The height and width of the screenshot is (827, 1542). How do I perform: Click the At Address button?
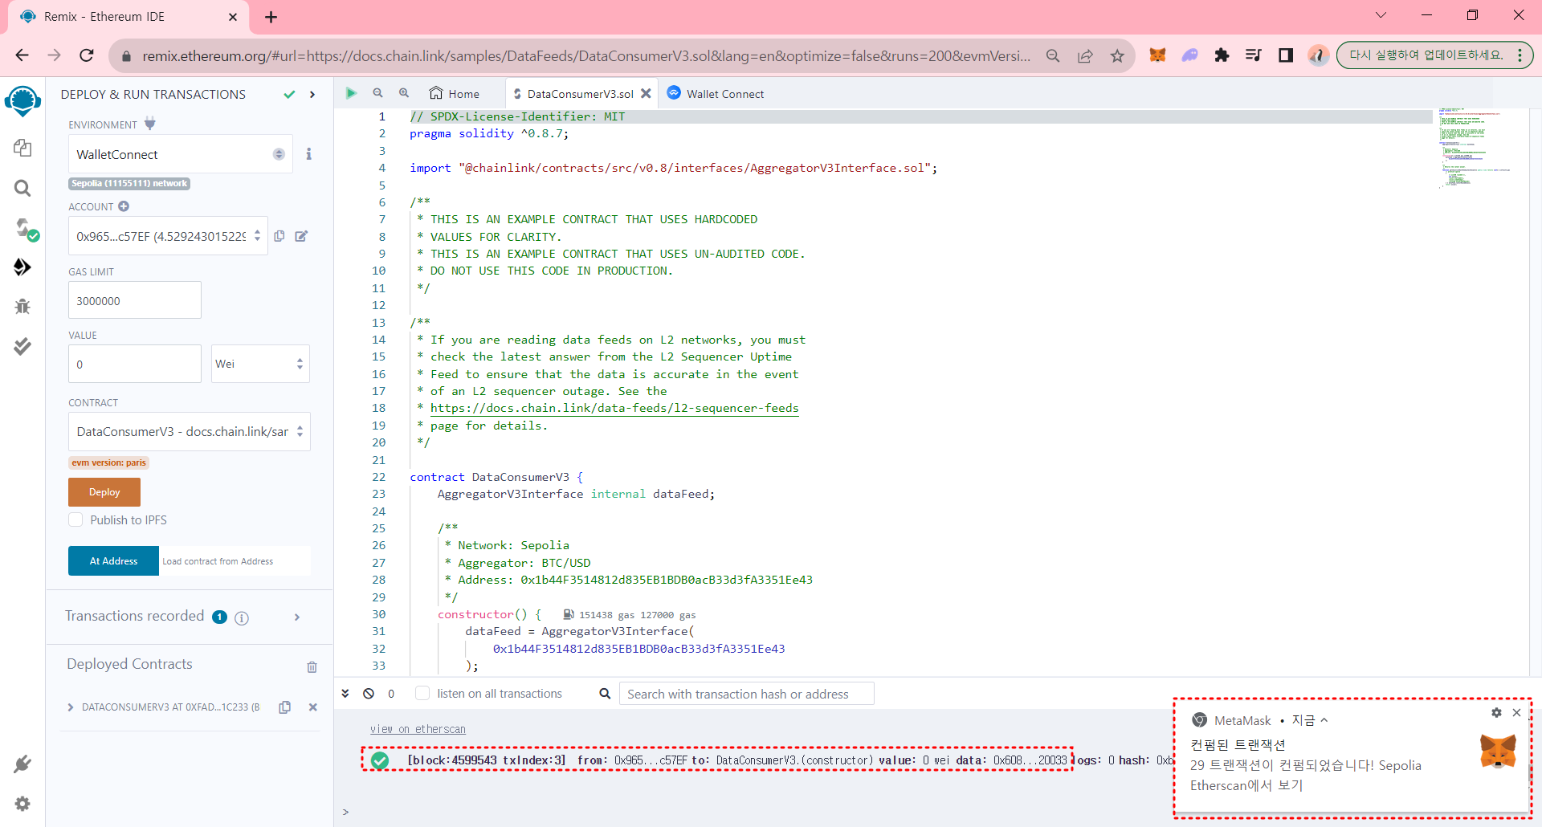click(x=113, y=561)
